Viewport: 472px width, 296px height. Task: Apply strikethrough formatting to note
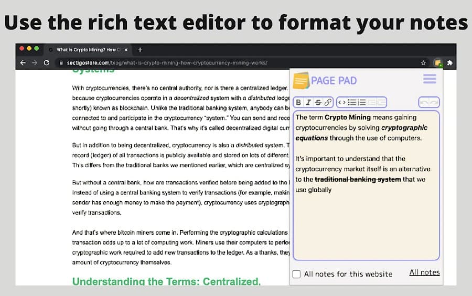pyautogui.click(x=318, y=103)
